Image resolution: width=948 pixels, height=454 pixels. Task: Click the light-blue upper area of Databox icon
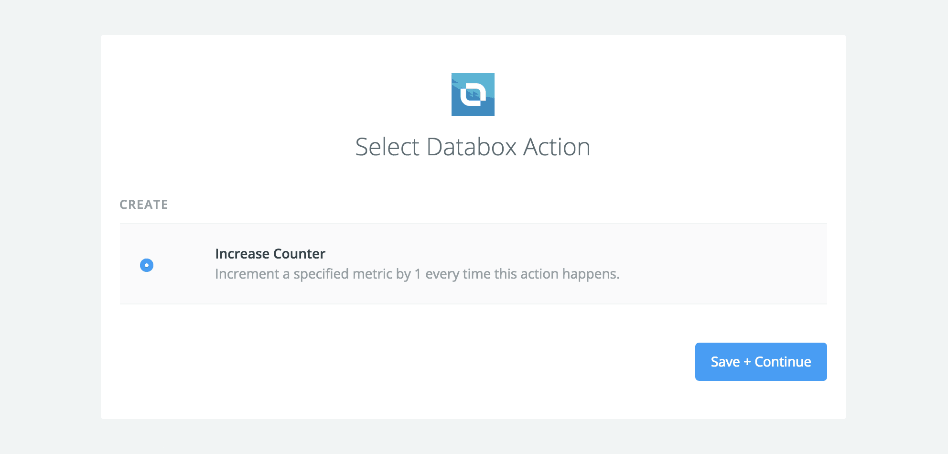[483, 79]
